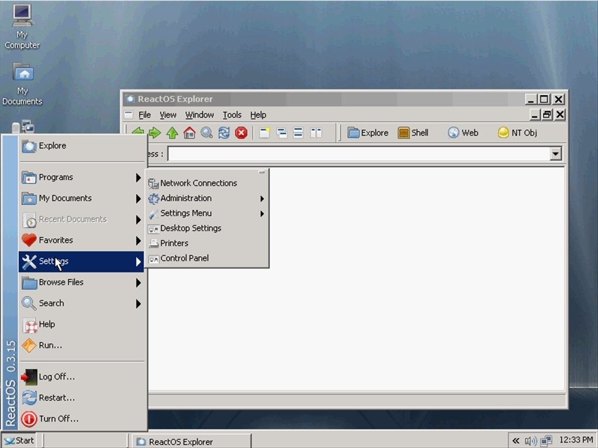
Task: Click the red power Turn Off icon
Action: 29,419
